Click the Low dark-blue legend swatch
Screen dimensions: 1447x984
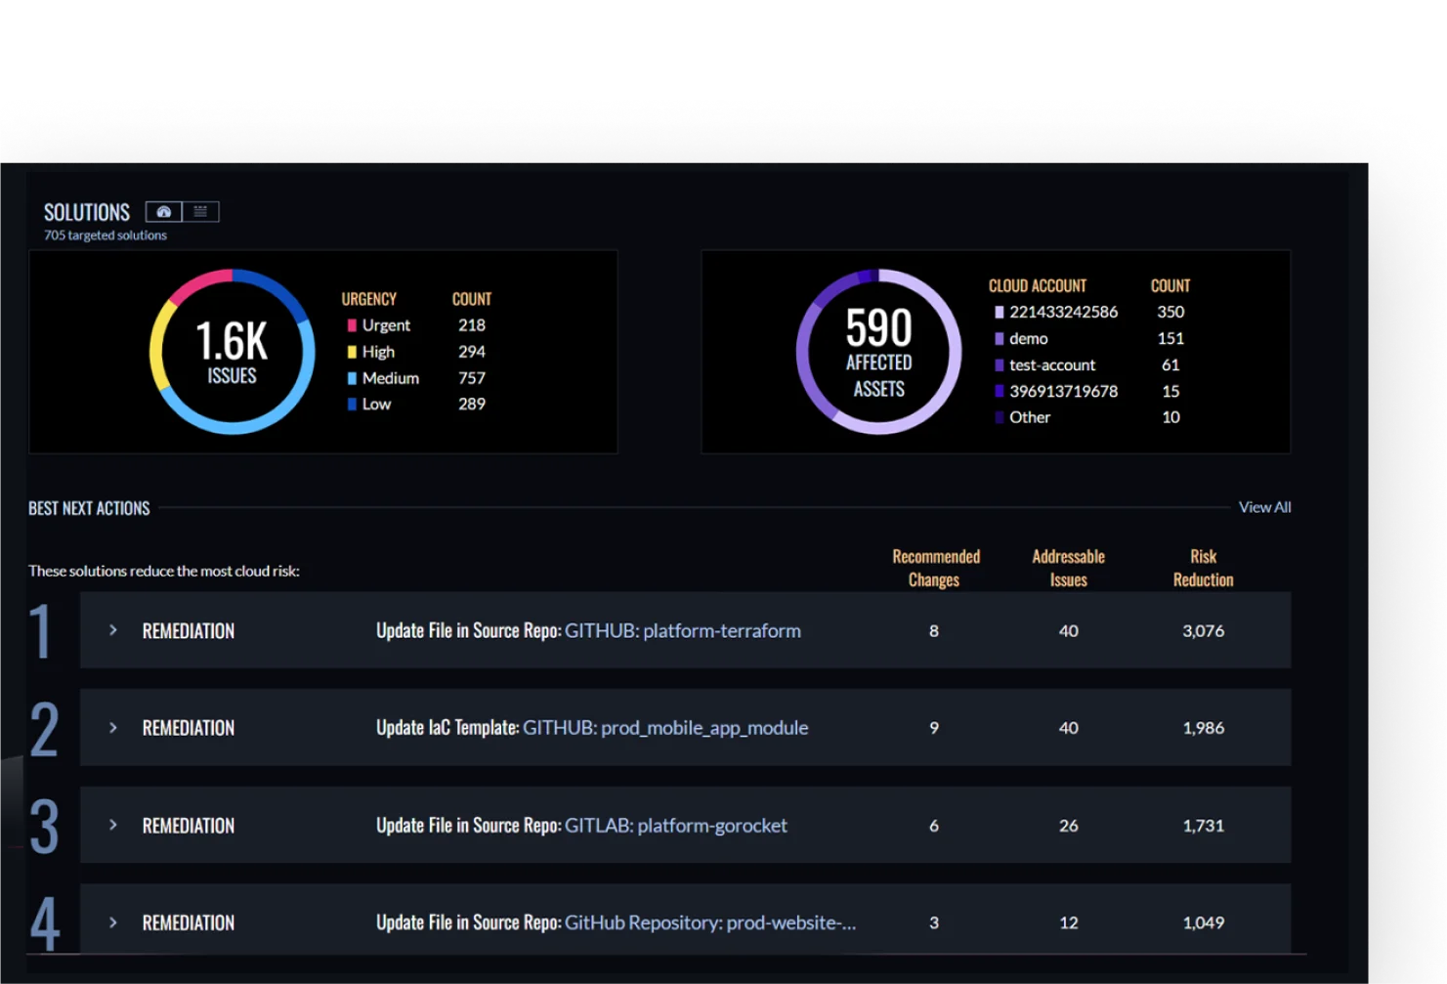(x=352, y=404)
